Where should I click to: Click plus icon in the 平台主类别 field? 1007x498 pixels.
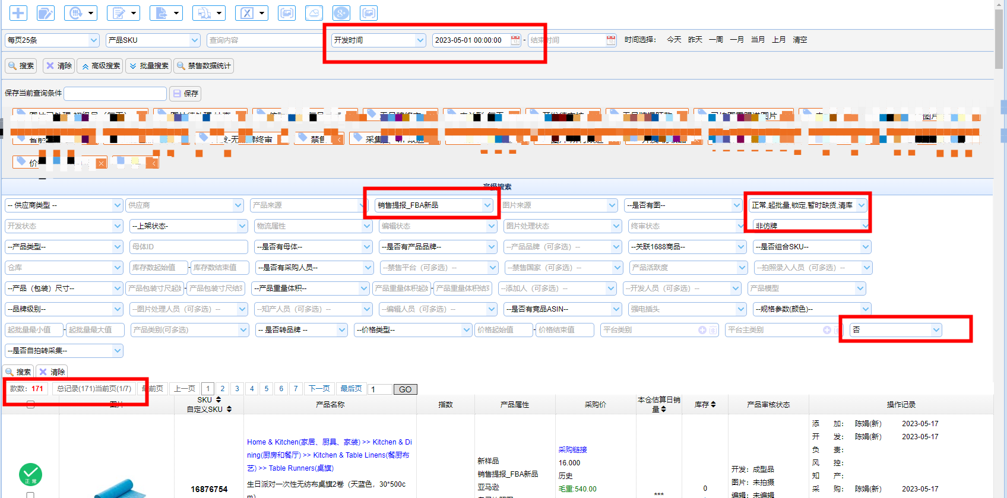coord(827,330)
